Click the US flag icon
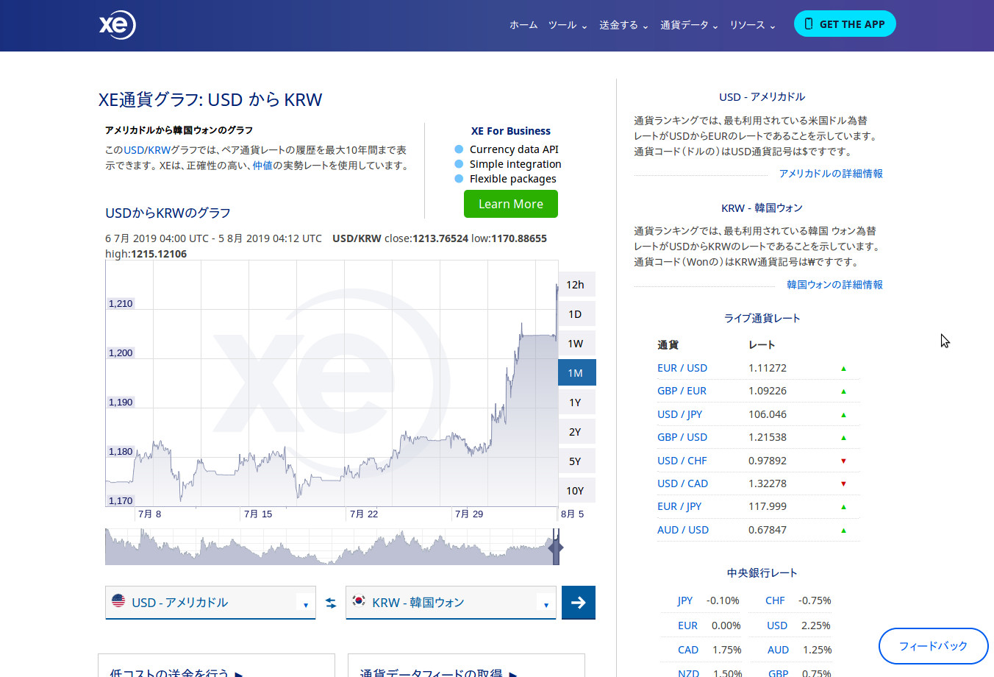994x677 pixels. [118, 600]
